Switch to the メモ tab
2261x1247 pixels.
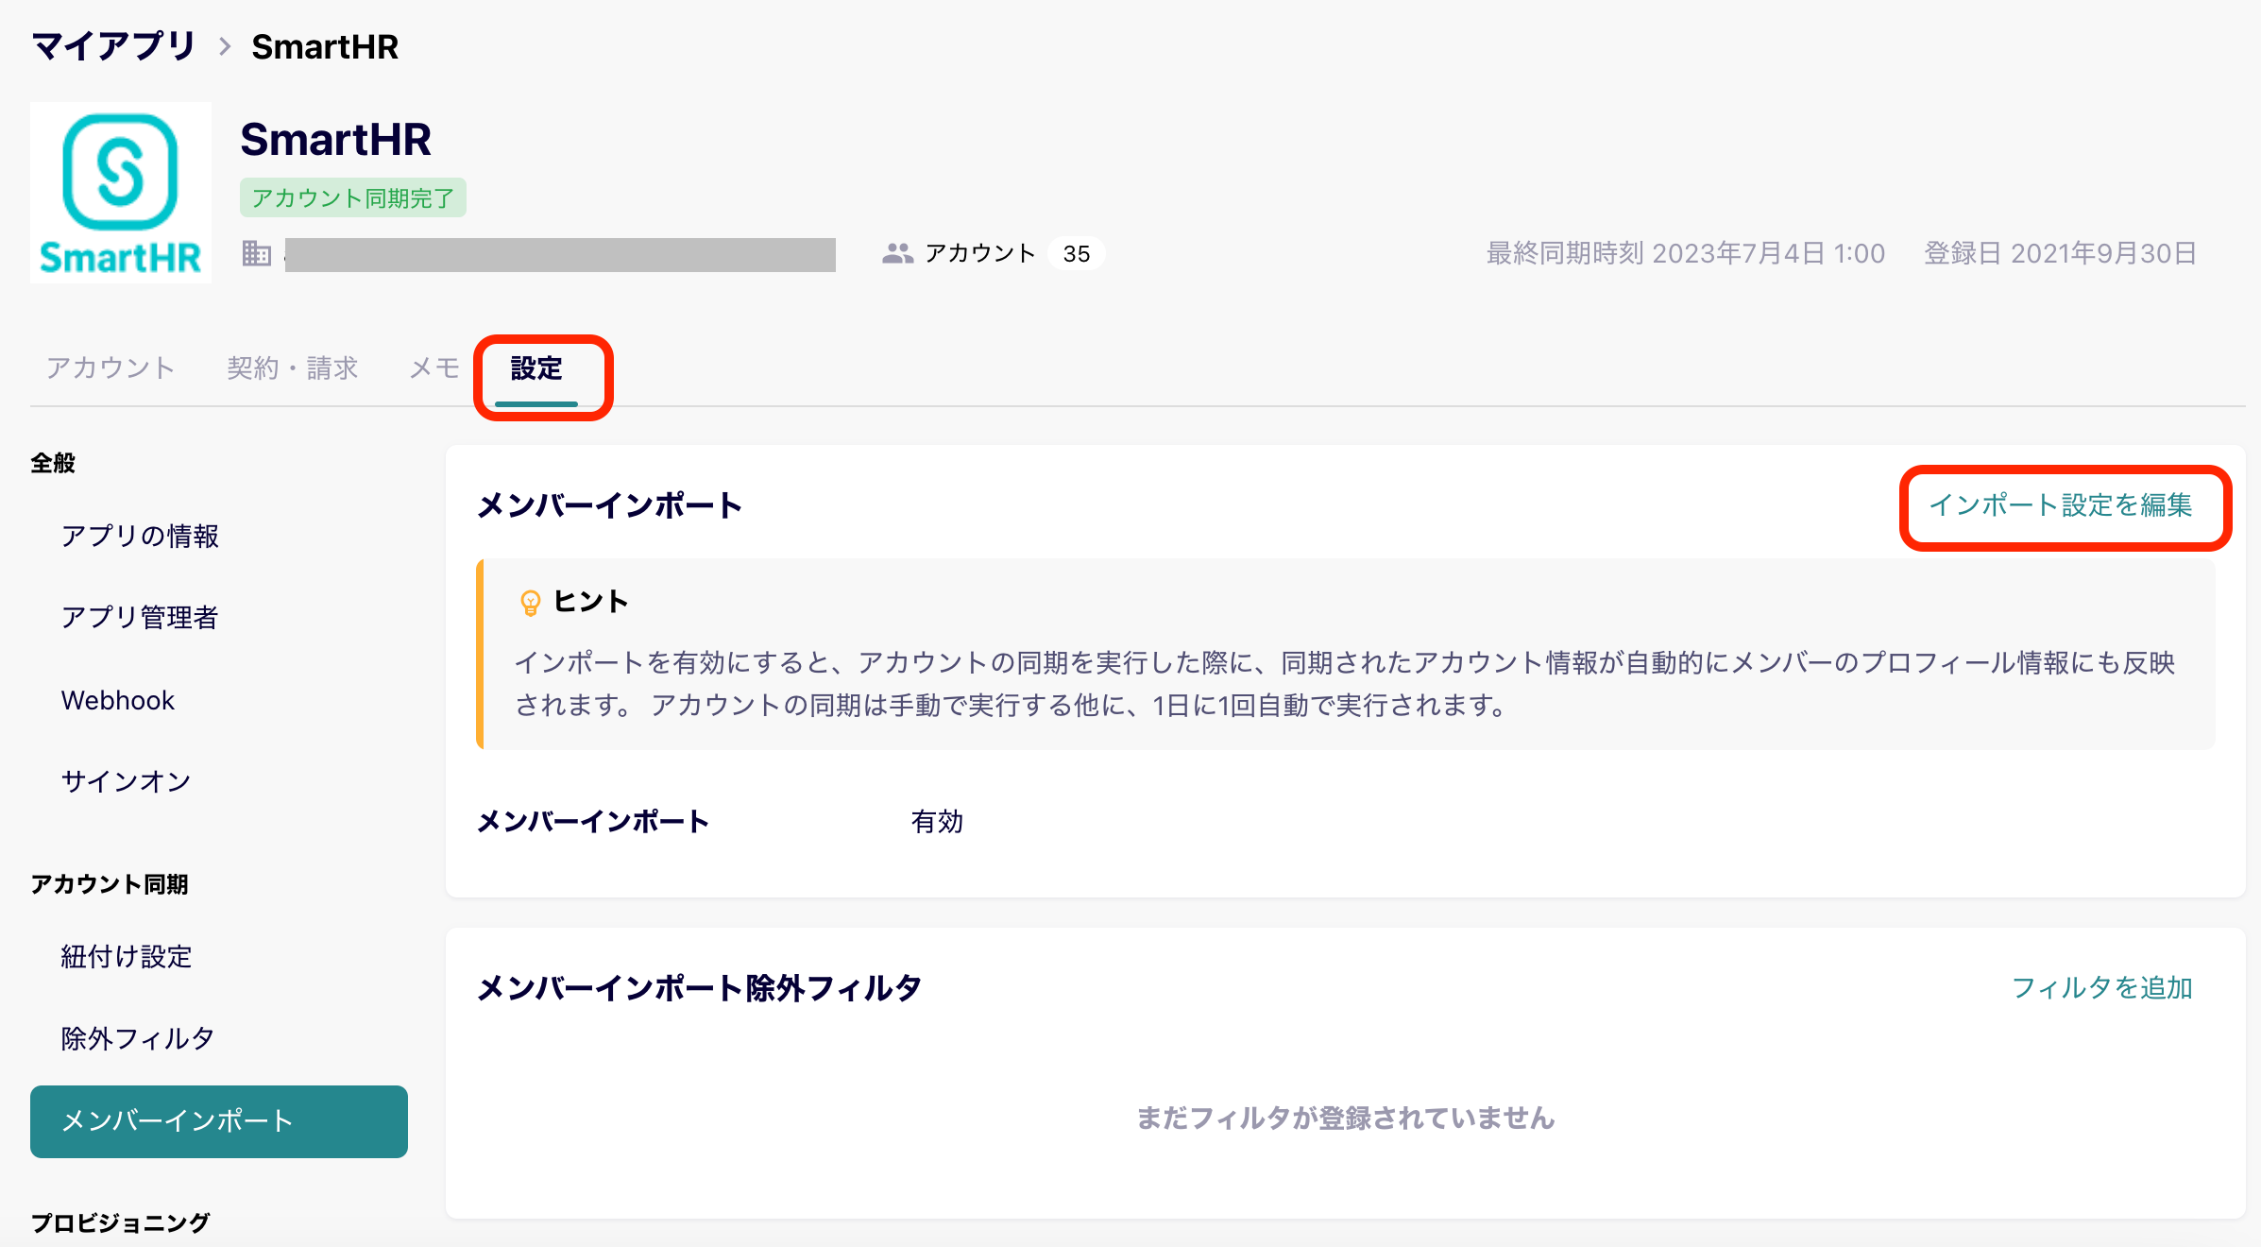coord(434,367)
